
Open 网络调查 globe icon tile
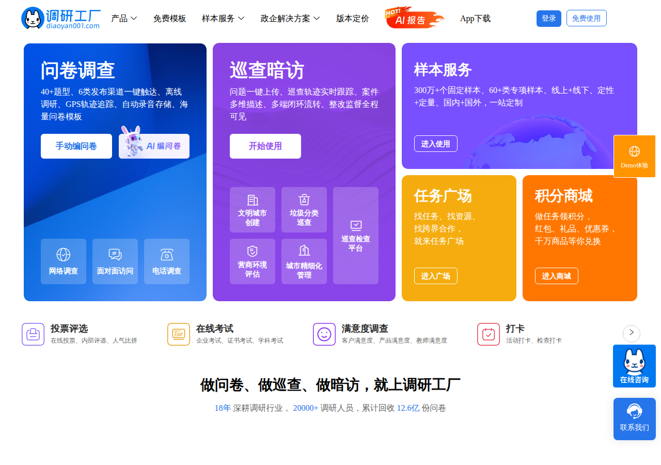click(x=64, y=261)
